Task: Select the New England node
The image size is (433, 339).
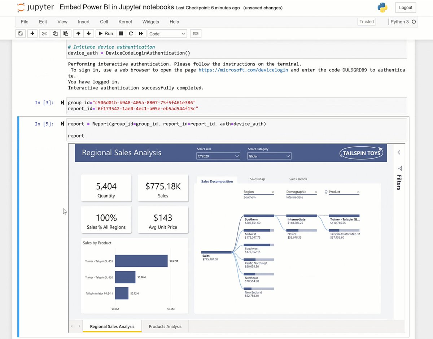Action: tap(259, 292)
